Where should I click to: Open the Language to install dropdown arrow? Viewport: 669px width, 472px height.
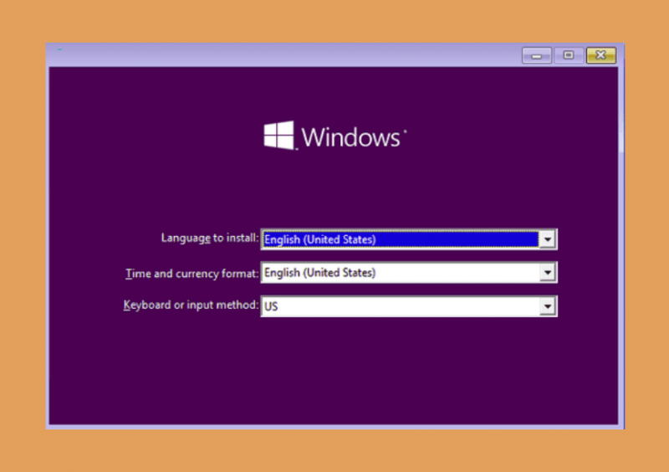(548, 239)
